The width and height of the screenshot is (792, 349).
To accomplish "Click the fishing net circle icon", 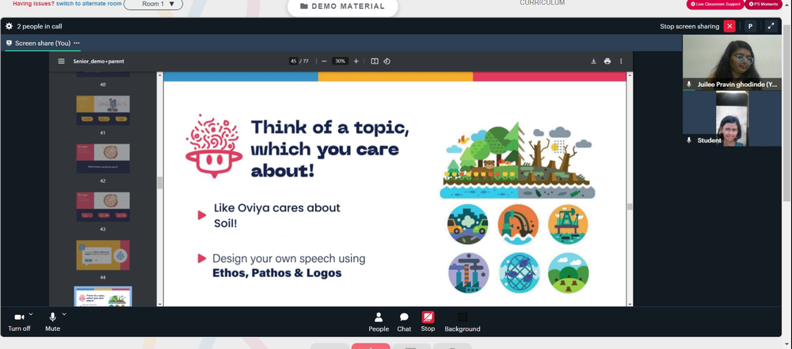I will coord(520,273).
